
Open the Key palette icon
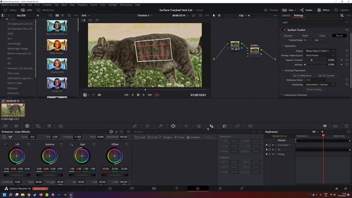click(x=225, y=126)
